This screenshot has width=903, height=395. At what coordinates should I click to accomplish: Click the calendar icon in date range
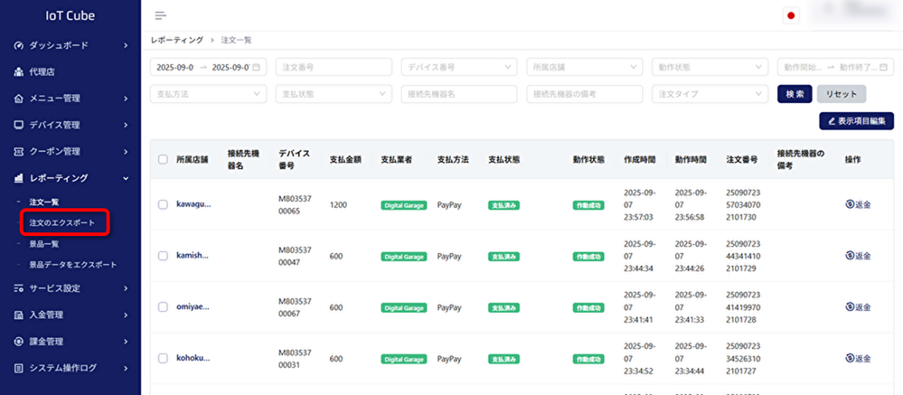click(x=257, y=68)
